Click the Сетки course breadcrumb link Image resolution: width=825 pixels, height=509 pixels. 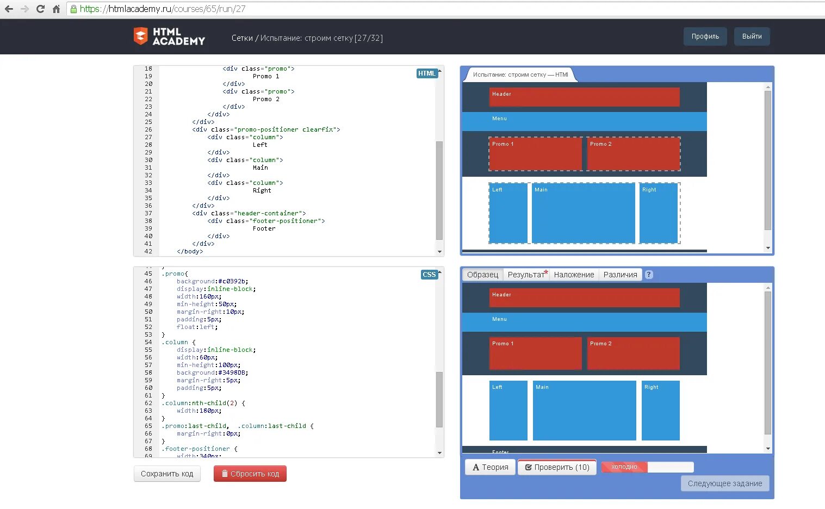[242, 38]
